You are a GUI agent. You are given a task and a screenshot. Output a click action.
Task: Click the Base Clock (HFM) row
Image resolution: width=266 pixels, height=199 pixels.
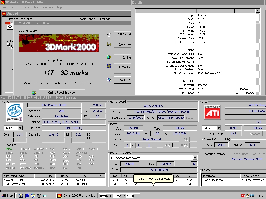tap(54, 180)
